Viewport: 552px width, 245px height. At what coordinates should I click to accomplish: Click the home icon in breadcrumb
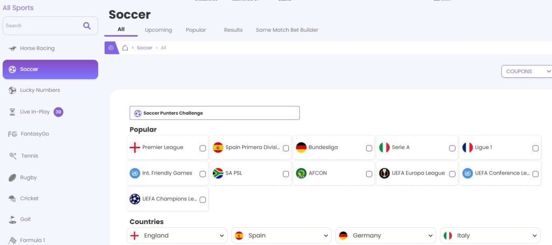[125, 48]
